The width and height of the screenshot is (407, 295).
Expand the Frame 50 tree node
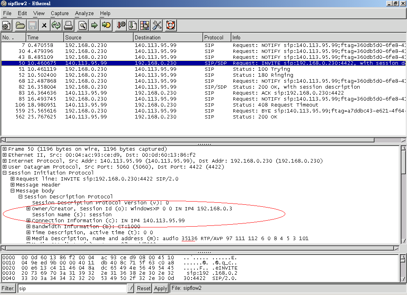tap(4, 149)
